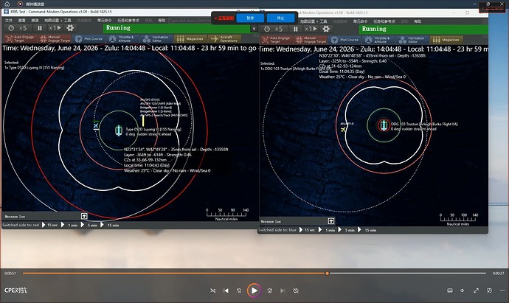Viewport: 509px width, 303px height.
Task: Open the 查看 menu in left window
Action: coord(21,21)
